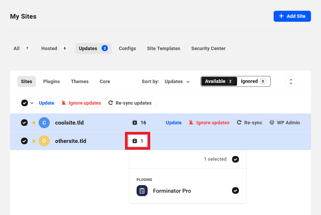Open the Plugins sub-tab
The width and height of the screenshot is (321, 215).
pyautogui.click(x=52, y=82)
